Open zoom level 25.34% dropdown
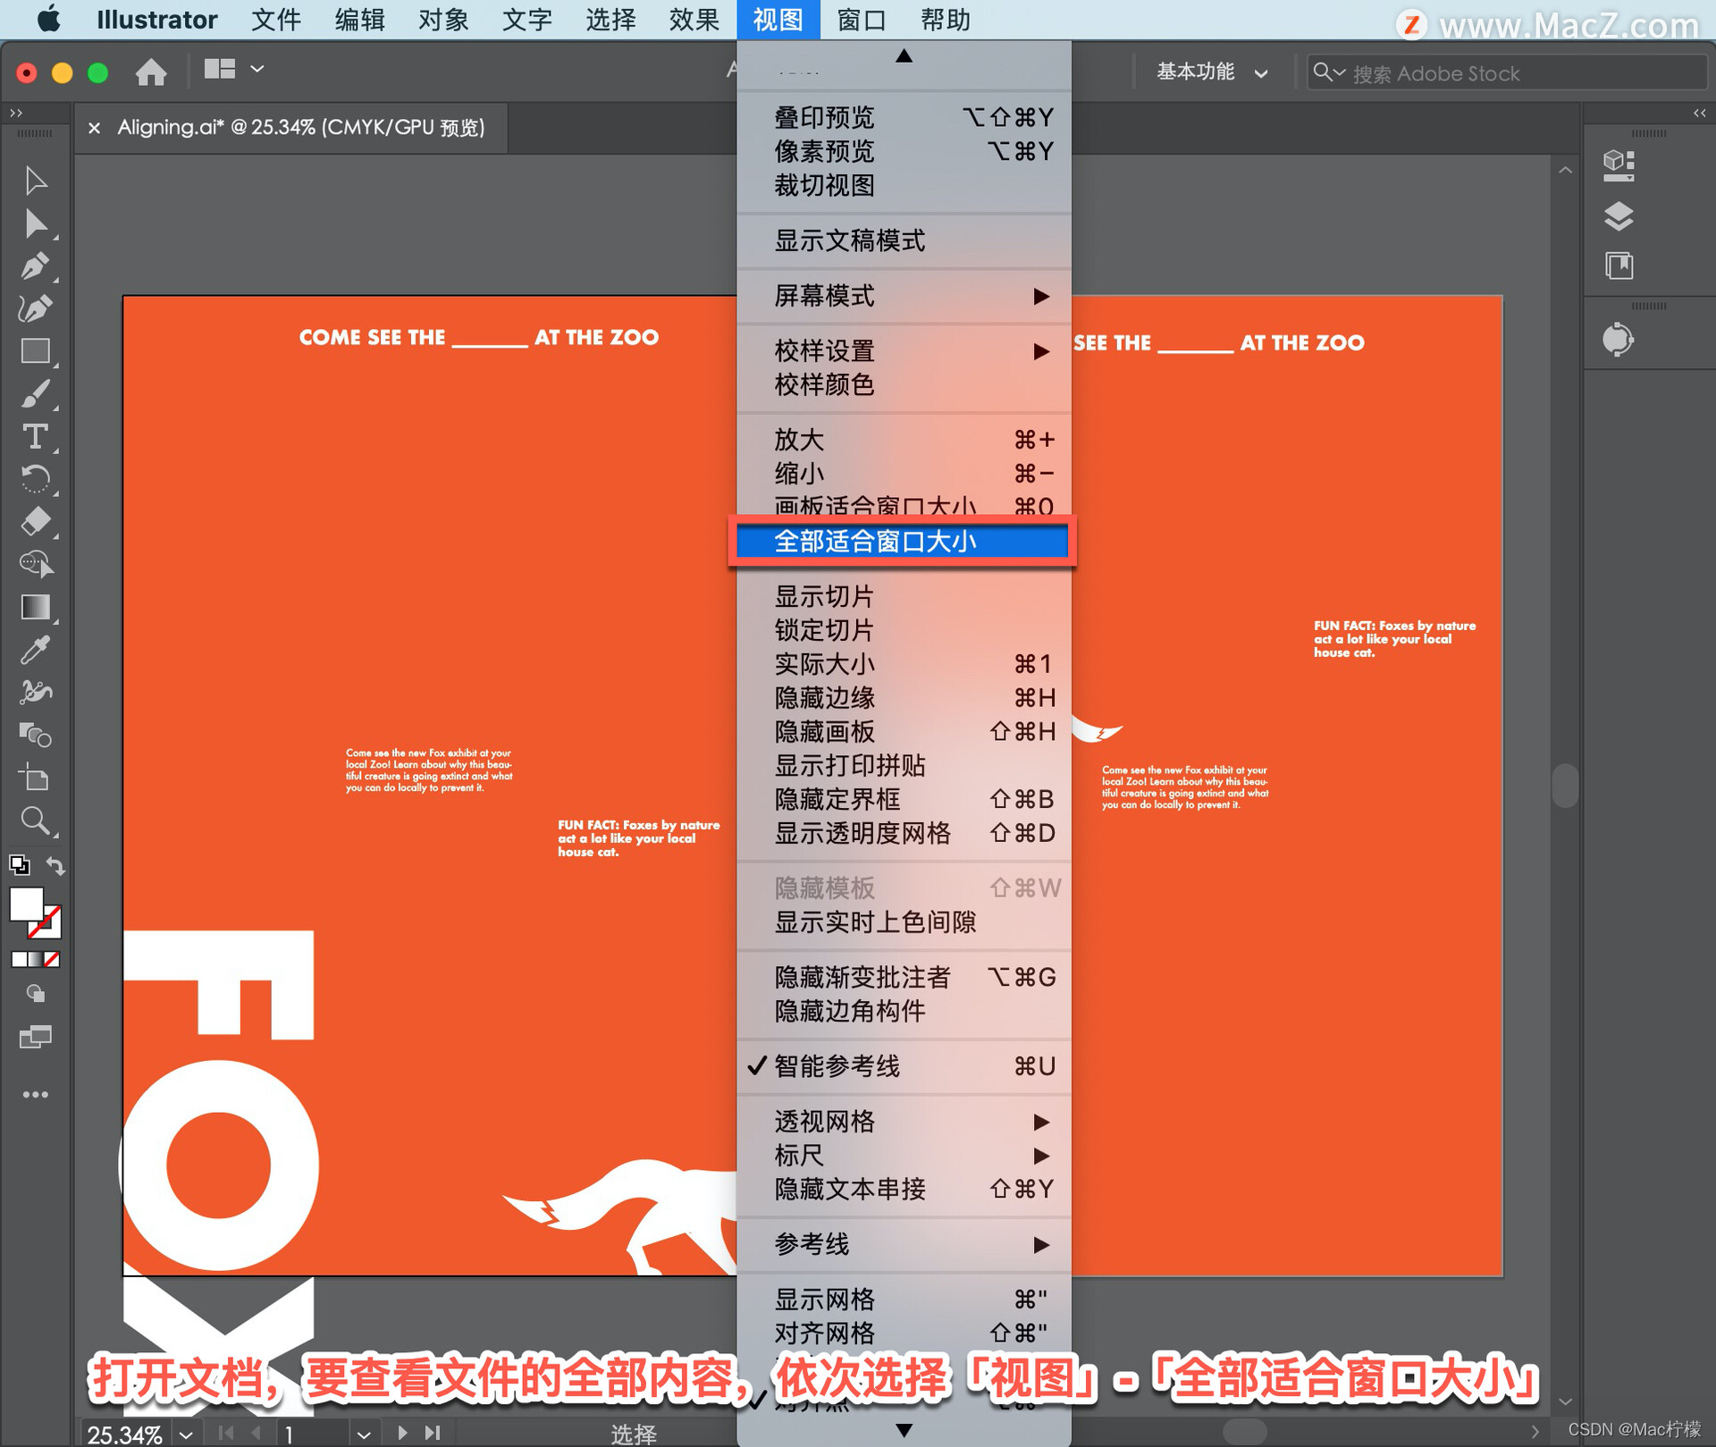This screenshot has height=1447, width=1716. (x=186, y=1434)
